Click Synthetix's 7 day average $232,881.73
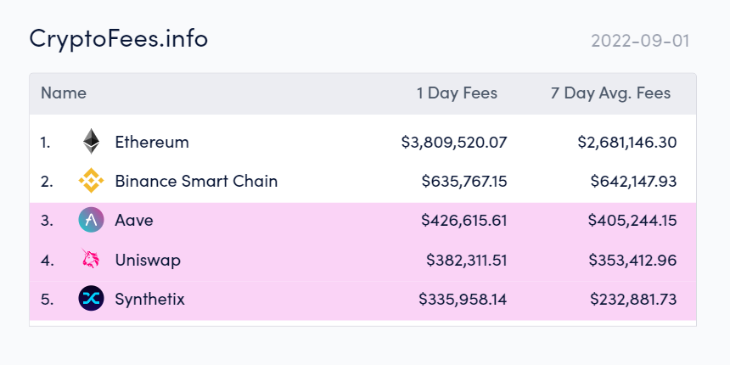 tap(633, 299)
